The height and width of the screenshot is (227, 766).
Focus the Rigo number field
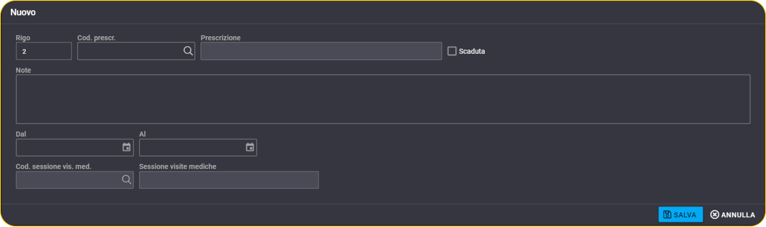[x=44, y=51]
